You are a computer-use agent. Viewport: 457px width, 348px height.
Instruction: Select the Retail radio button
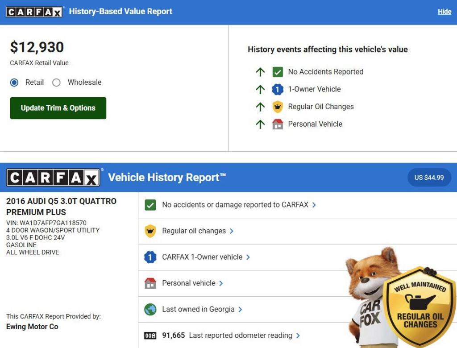point(14,83)
